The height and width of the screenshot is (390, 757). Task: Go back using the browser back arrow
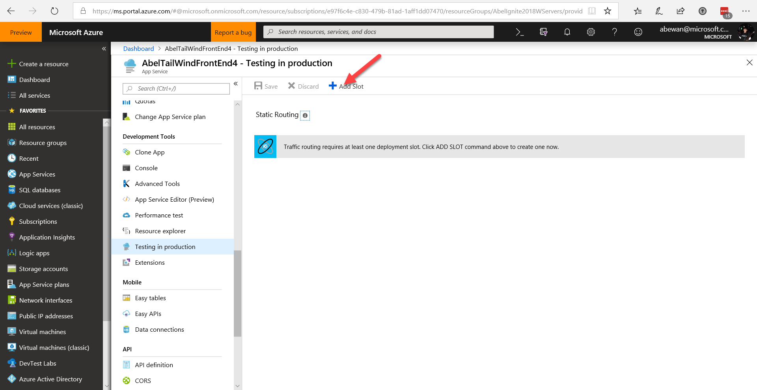[11, 11]
